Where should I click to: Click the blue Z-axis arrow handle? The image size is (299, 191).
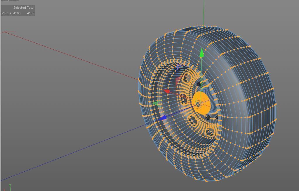coord(162,118)
